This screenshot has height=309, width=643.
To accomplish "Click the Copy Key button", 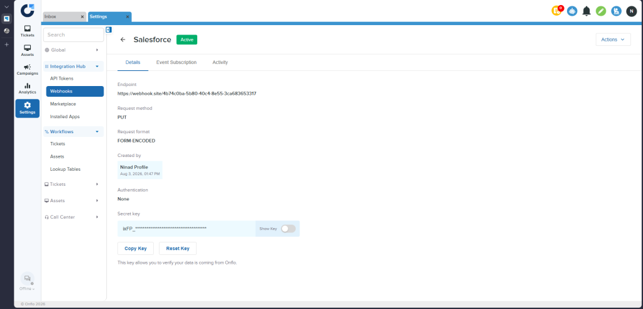I will coord(136,248).
